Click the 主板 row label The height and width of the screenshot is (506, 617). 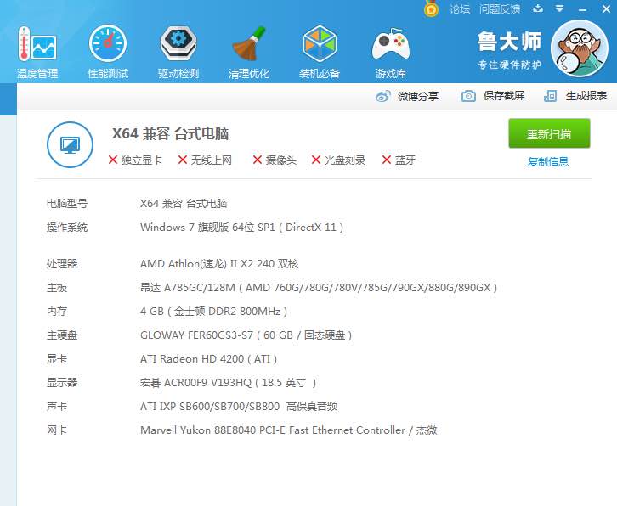[x=57, y=288]
